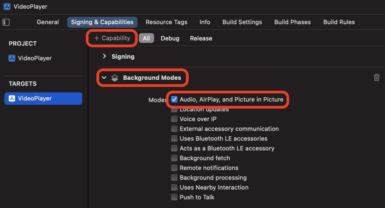385x208 pixels.
Task: Click the PROJECT sidebar header
Action: 23,44
